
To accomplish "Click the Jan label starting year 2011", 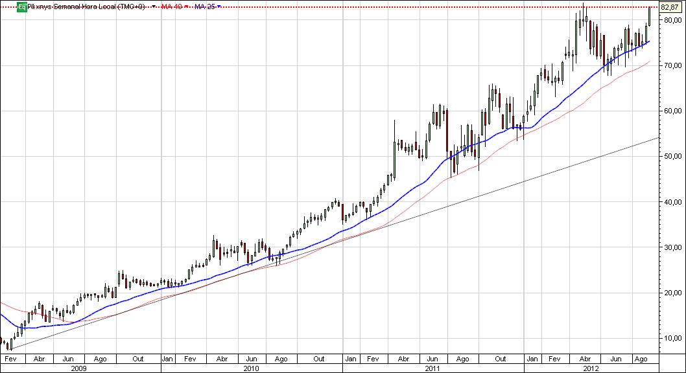I will pyautogui.click(x=350, y=359).
